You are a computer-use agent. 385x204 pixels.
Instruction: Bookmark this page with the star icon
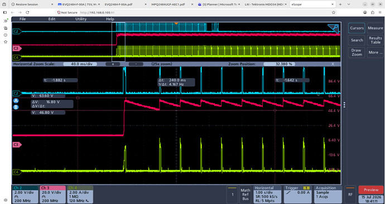pos(334,12)
